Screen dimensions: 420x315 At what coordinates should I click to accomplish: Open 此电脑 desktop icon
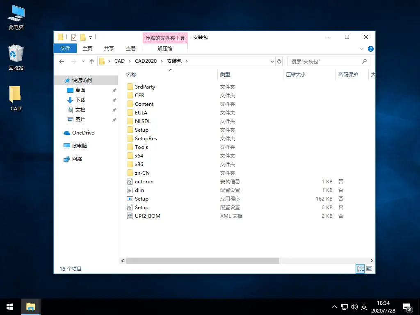[x=16, y=17]
